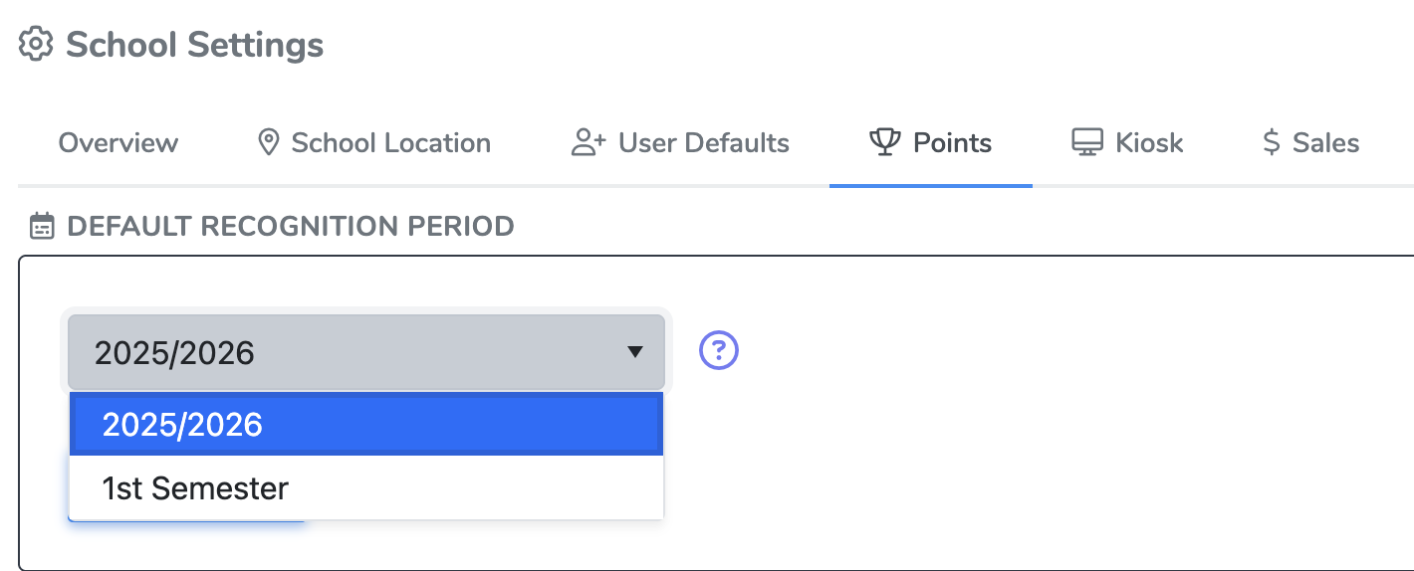The height and width of the screenshot is (571, 1414).
Task: Click the User Defaults person-plus icon
Action: 589,143
